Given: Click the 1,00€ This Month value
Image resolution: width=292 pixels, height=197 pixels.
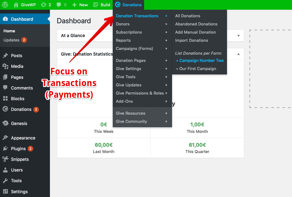Looking at the screenshot, I should (197, 124).
